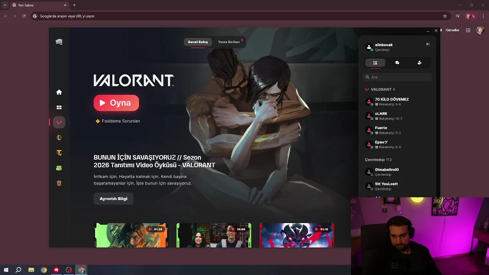489x275 pixels.
Task: Focus the Ara friend search field
Action: coord(397,77)
